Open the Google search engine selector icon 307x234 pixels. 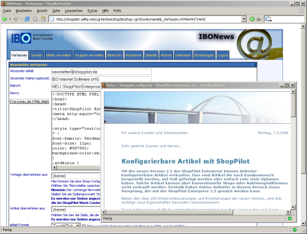click(268, 19)
